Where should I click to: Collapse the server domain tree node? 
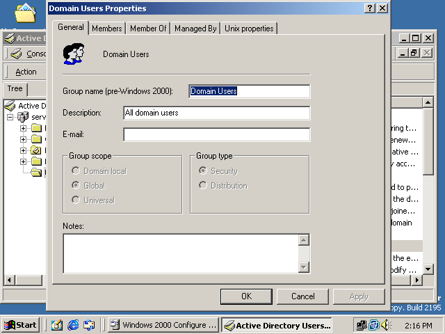[x=10, y=117]
